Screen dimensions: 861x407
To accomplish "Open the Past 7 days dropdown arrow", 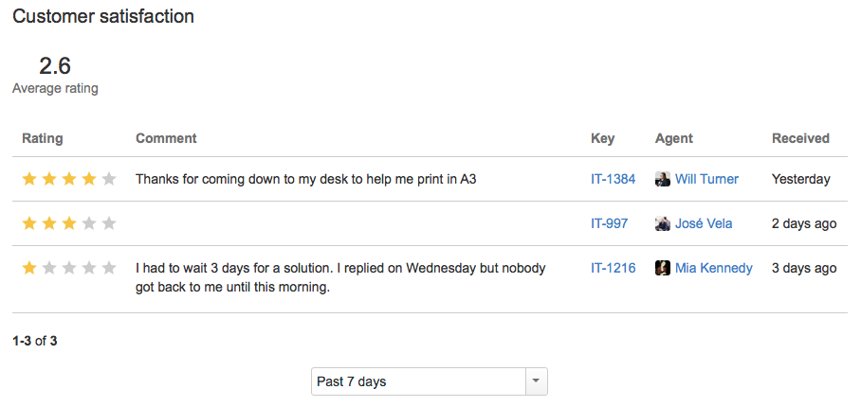I will pos(537,381).
